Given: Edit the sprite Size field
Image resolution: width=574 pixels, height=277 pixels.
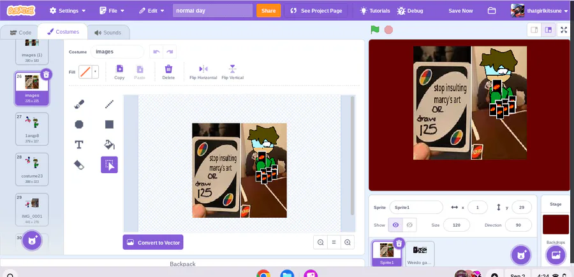Looking at the screenshot, I should 457,225.
